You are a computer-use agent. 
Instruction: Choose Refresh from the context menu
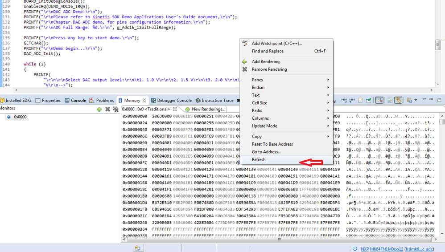click(x=286, y=159)
